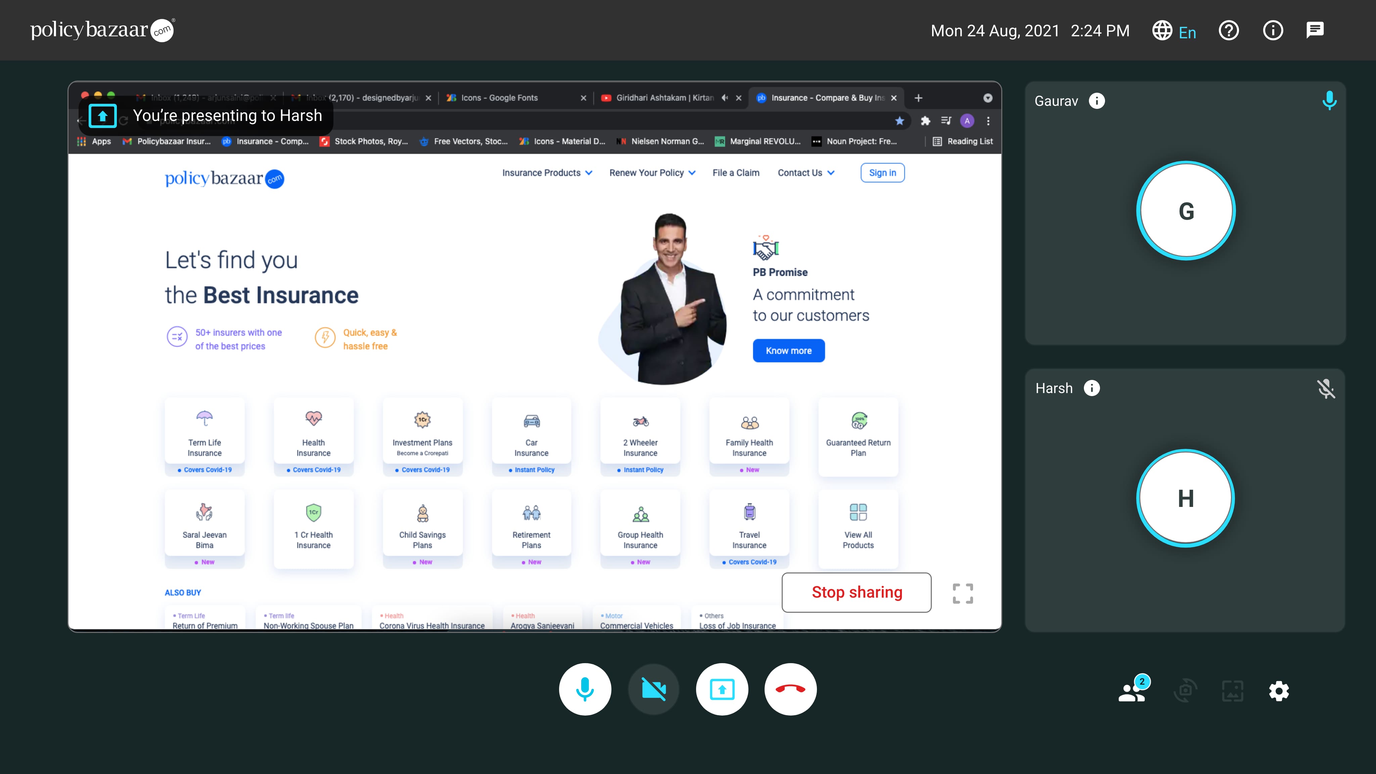The height and width of the screenshot is (774, 1376).
Task: Click the Stop sharing button
Action: coord(856,592)
